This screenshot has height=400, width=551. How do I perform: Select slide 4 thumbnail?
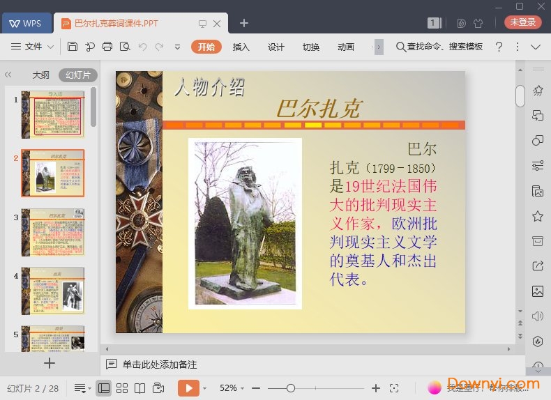pyautogui.click(x=53, y=291)
